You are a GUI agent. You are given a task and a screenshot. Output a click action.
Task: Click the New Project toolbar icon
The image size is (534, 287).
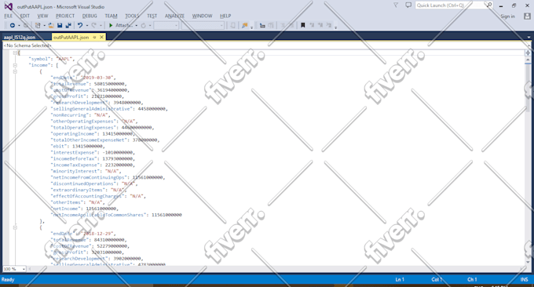[x=38, y=26]
